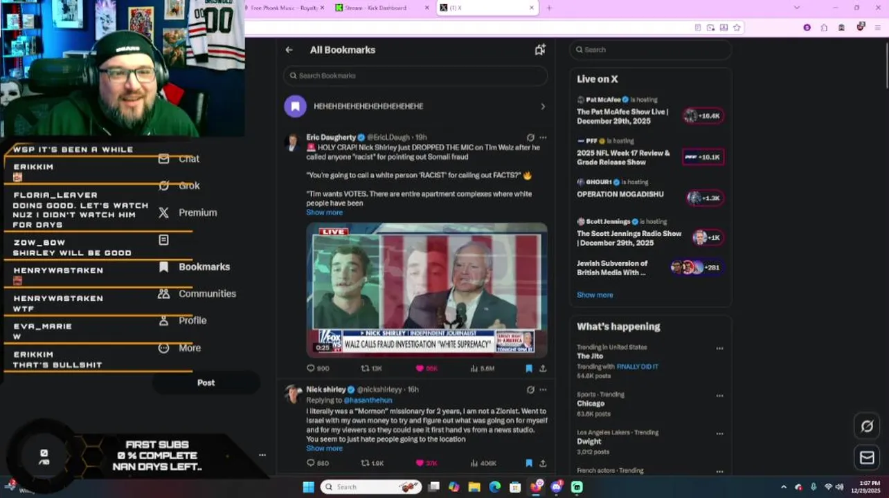Open the Chicago trending topic

(591, 403)
